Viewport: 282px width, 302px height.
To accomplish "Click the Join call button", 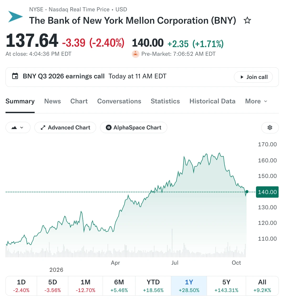I will click(253, 77).
